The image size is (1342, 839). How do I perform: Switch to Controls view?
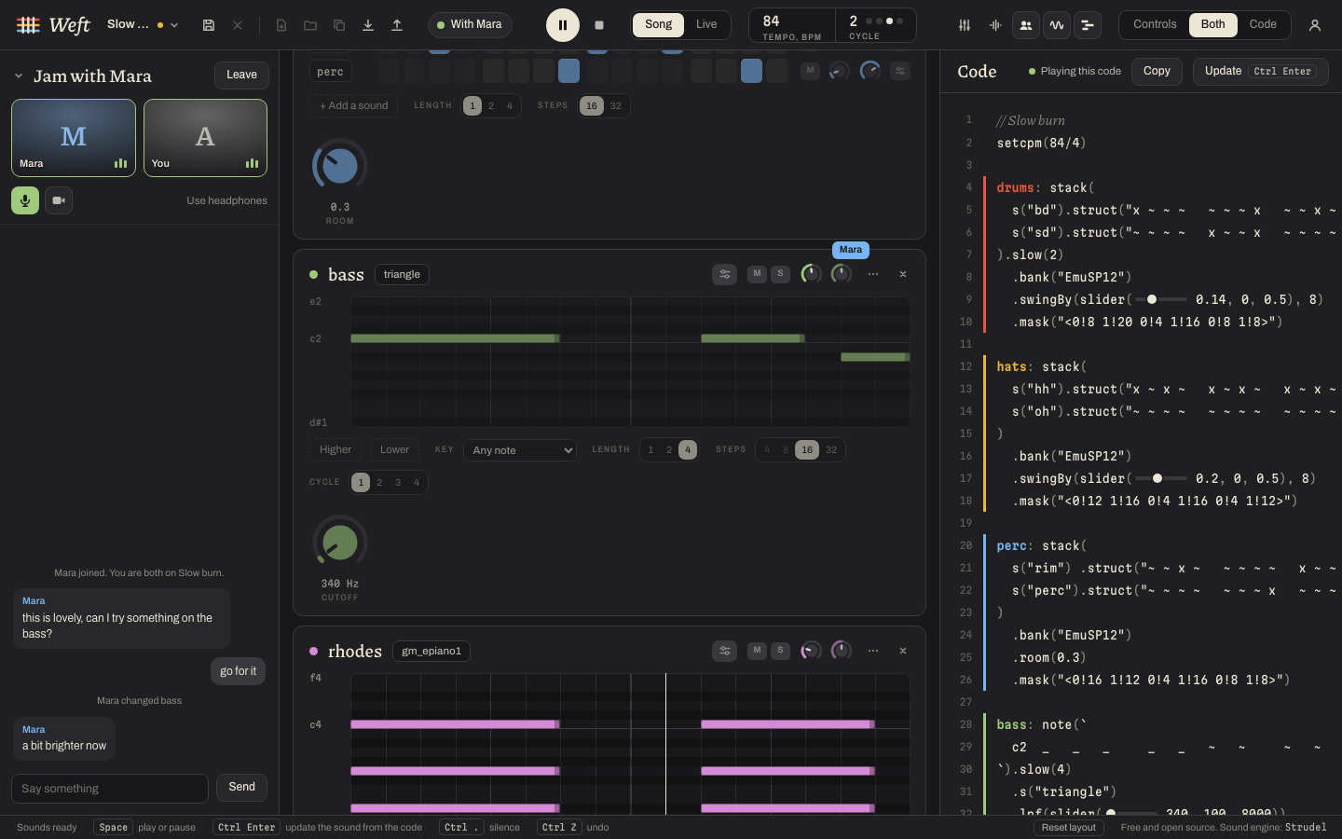click(x=1155, y=25)
